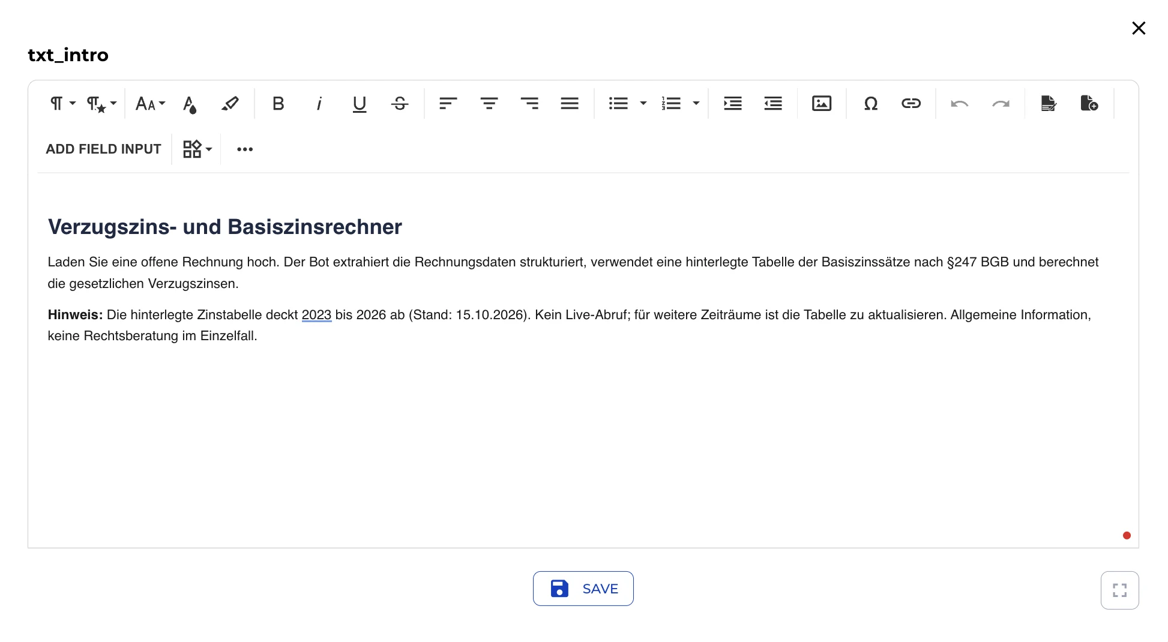Undo the last edit
This screenshot has width=1168, height=642.
tap(960, 104)
